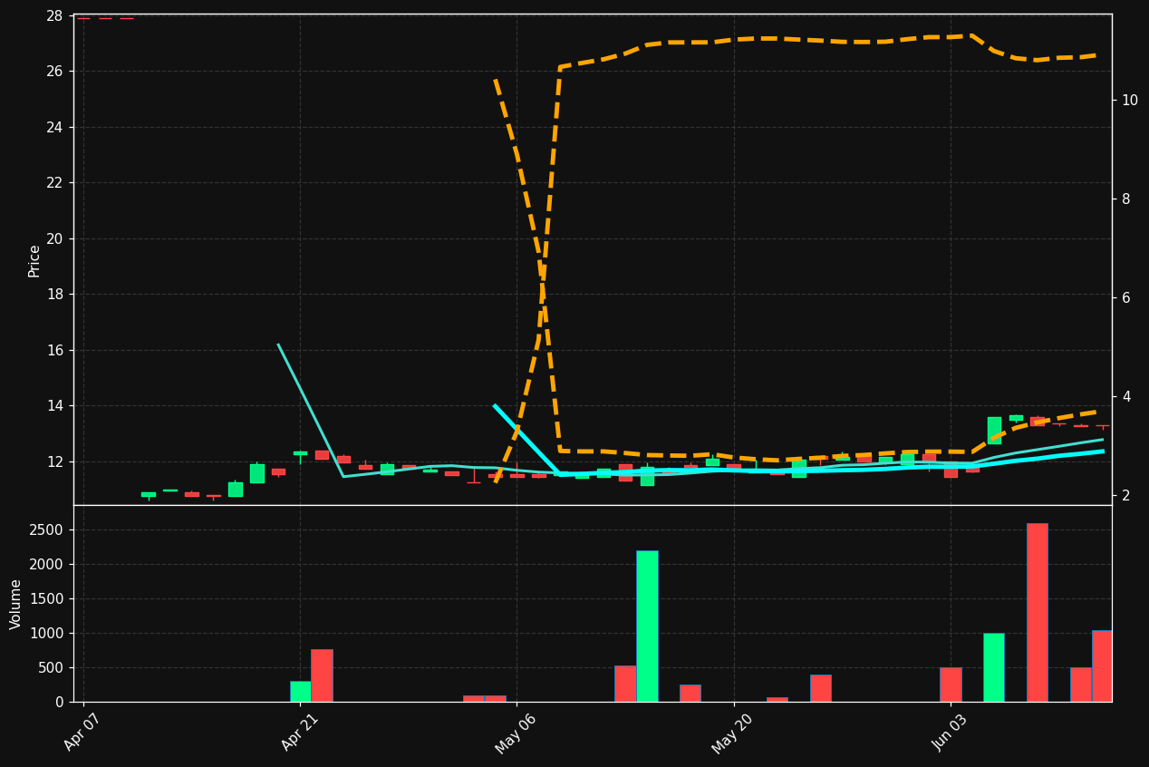Click the 'Apr 21' date label

[299, 733]
